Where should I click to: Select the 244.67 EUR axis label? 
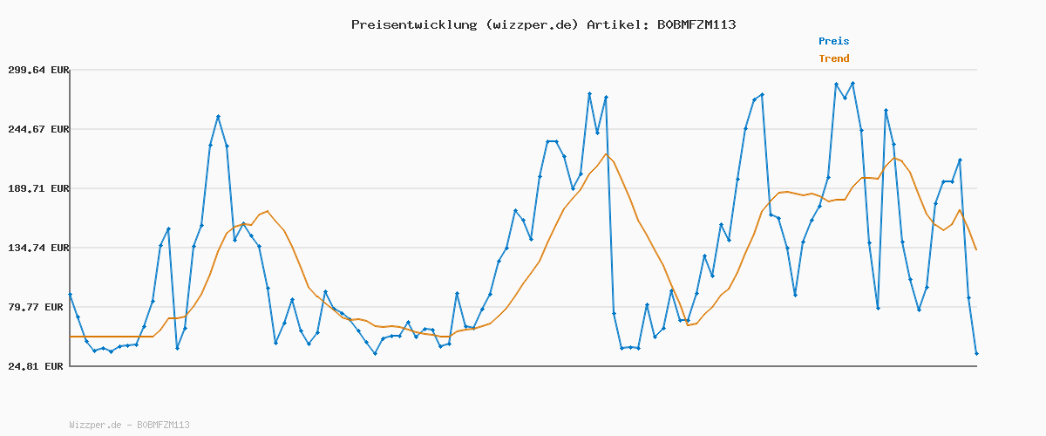[x=38, y=129]
